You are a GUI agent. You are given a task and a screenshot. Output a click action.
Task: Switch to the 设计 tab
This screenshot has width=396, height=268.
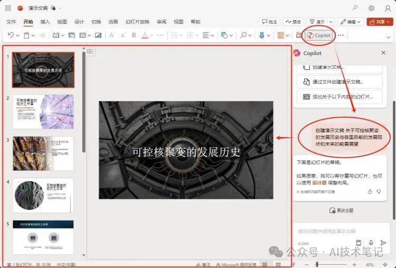click(x=79, y=22)
